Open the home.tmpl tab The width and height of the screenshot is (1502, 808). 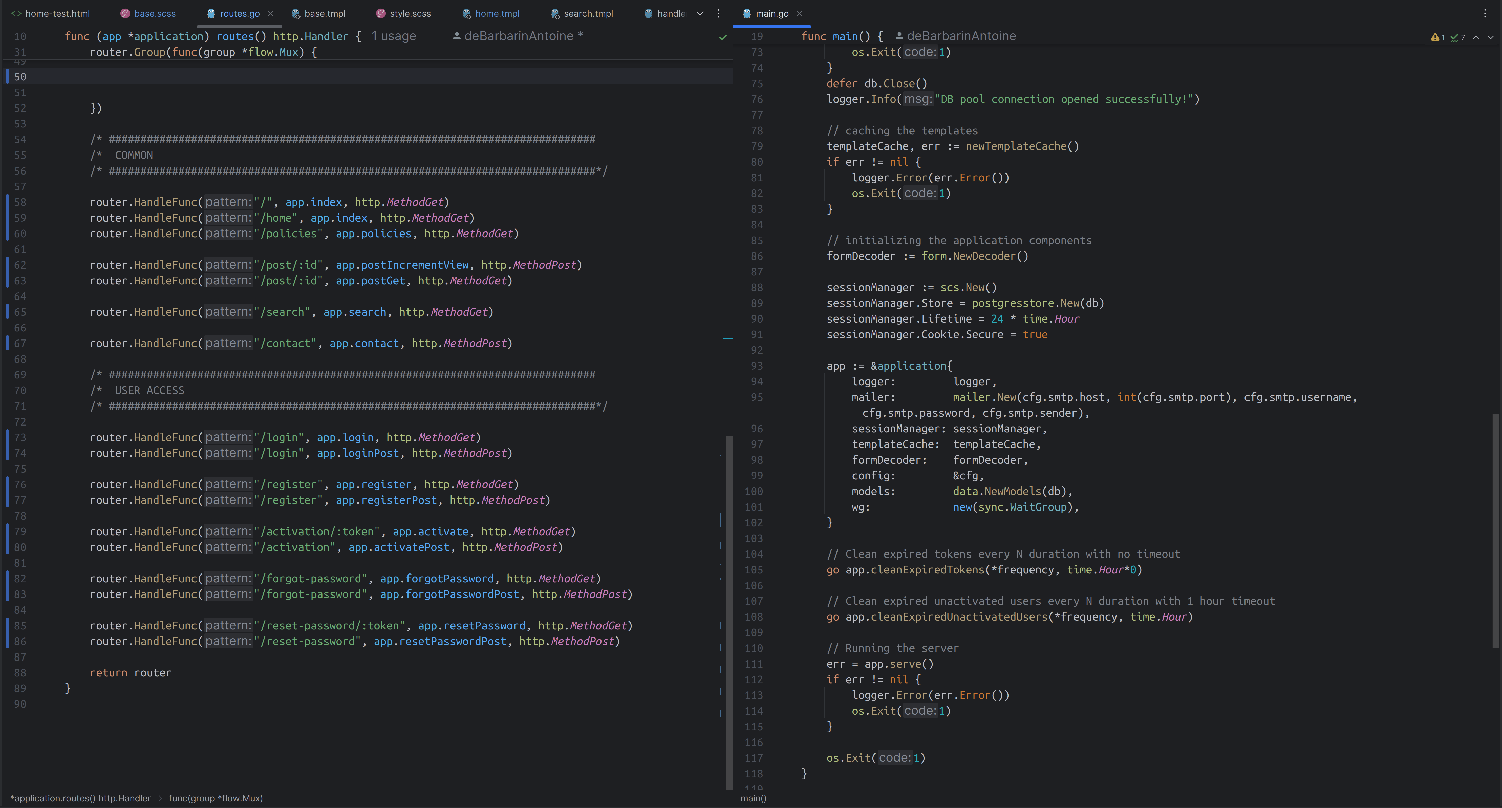[x=490, y=13]
